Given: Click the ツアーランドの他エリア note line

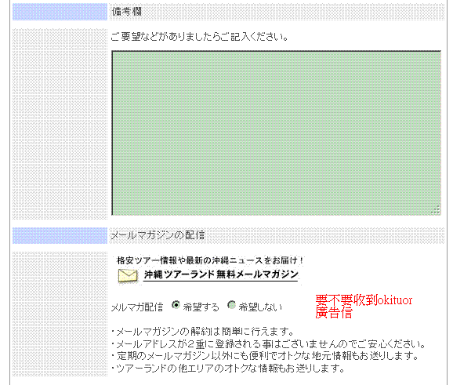Looking at the screenshot, I should [x=227, y=369].
